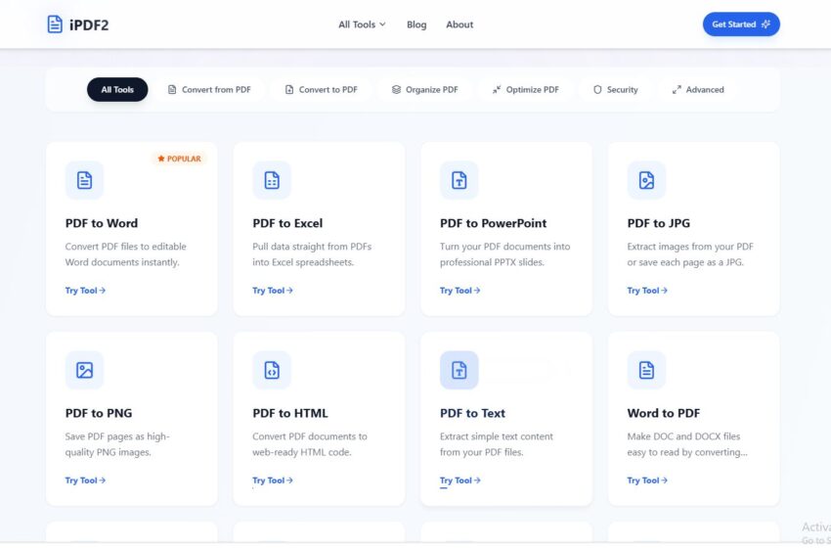Click Try Tool under PDF to Excel
Viewport: 831px width, 548px height.
click(273, 291)
